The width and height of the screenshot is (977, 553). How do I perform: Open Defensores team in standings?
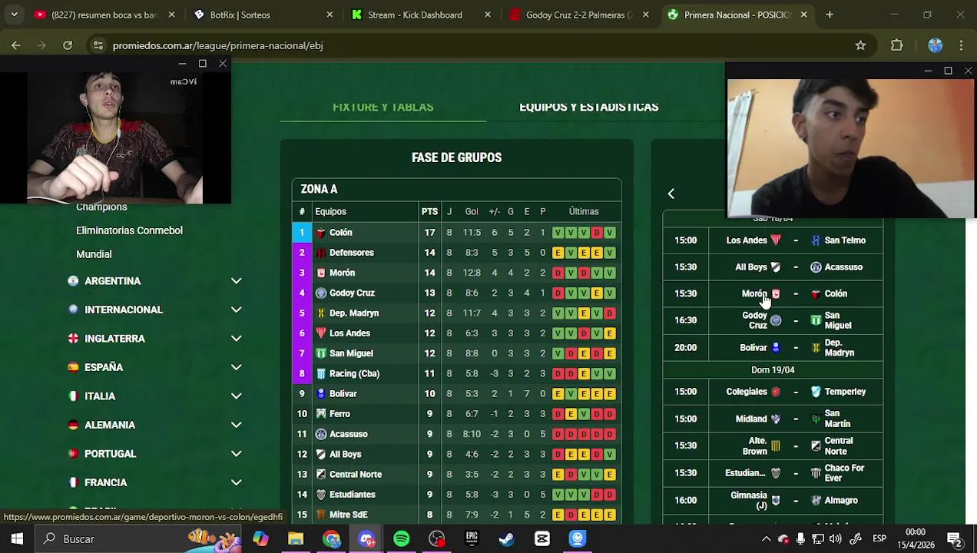(351, 253)
